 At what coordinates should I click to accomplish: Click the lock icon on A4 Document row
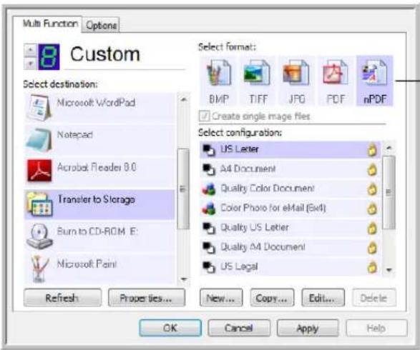(x=372, y=169)
